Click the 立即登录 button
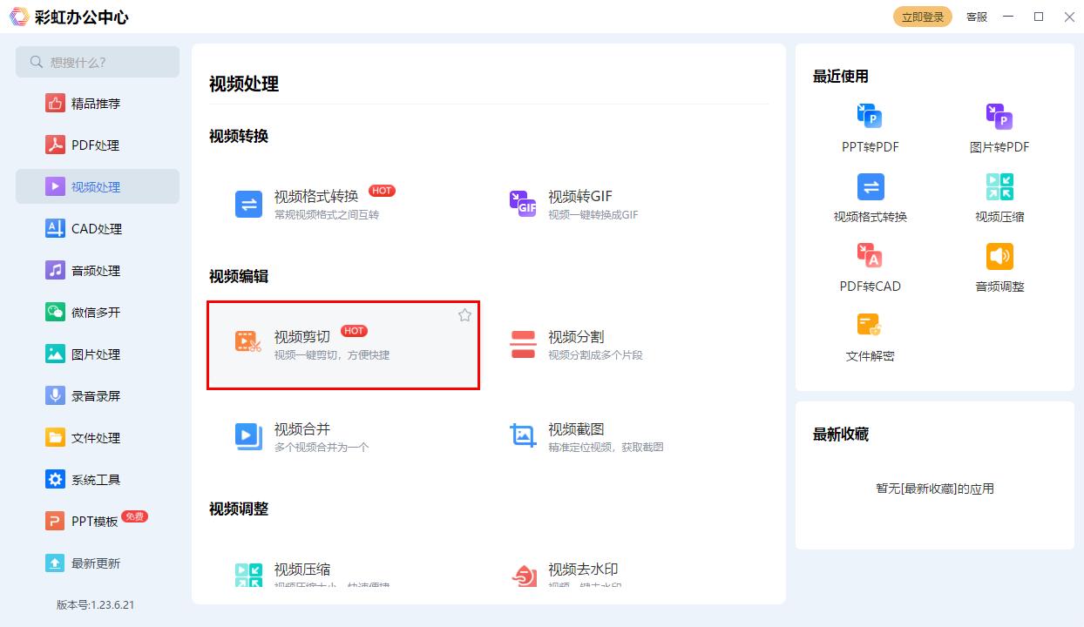 923,16
